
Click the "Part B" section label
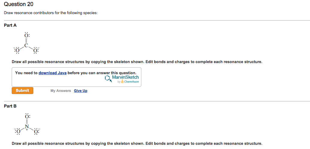[10, 106]
